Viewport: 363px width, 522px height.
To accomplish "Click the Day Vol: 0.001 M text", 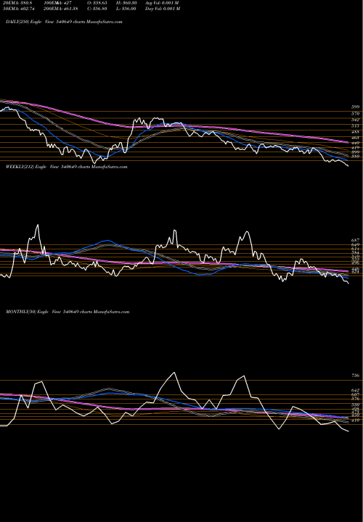I will pyautogui.click(x=163, y=9).
